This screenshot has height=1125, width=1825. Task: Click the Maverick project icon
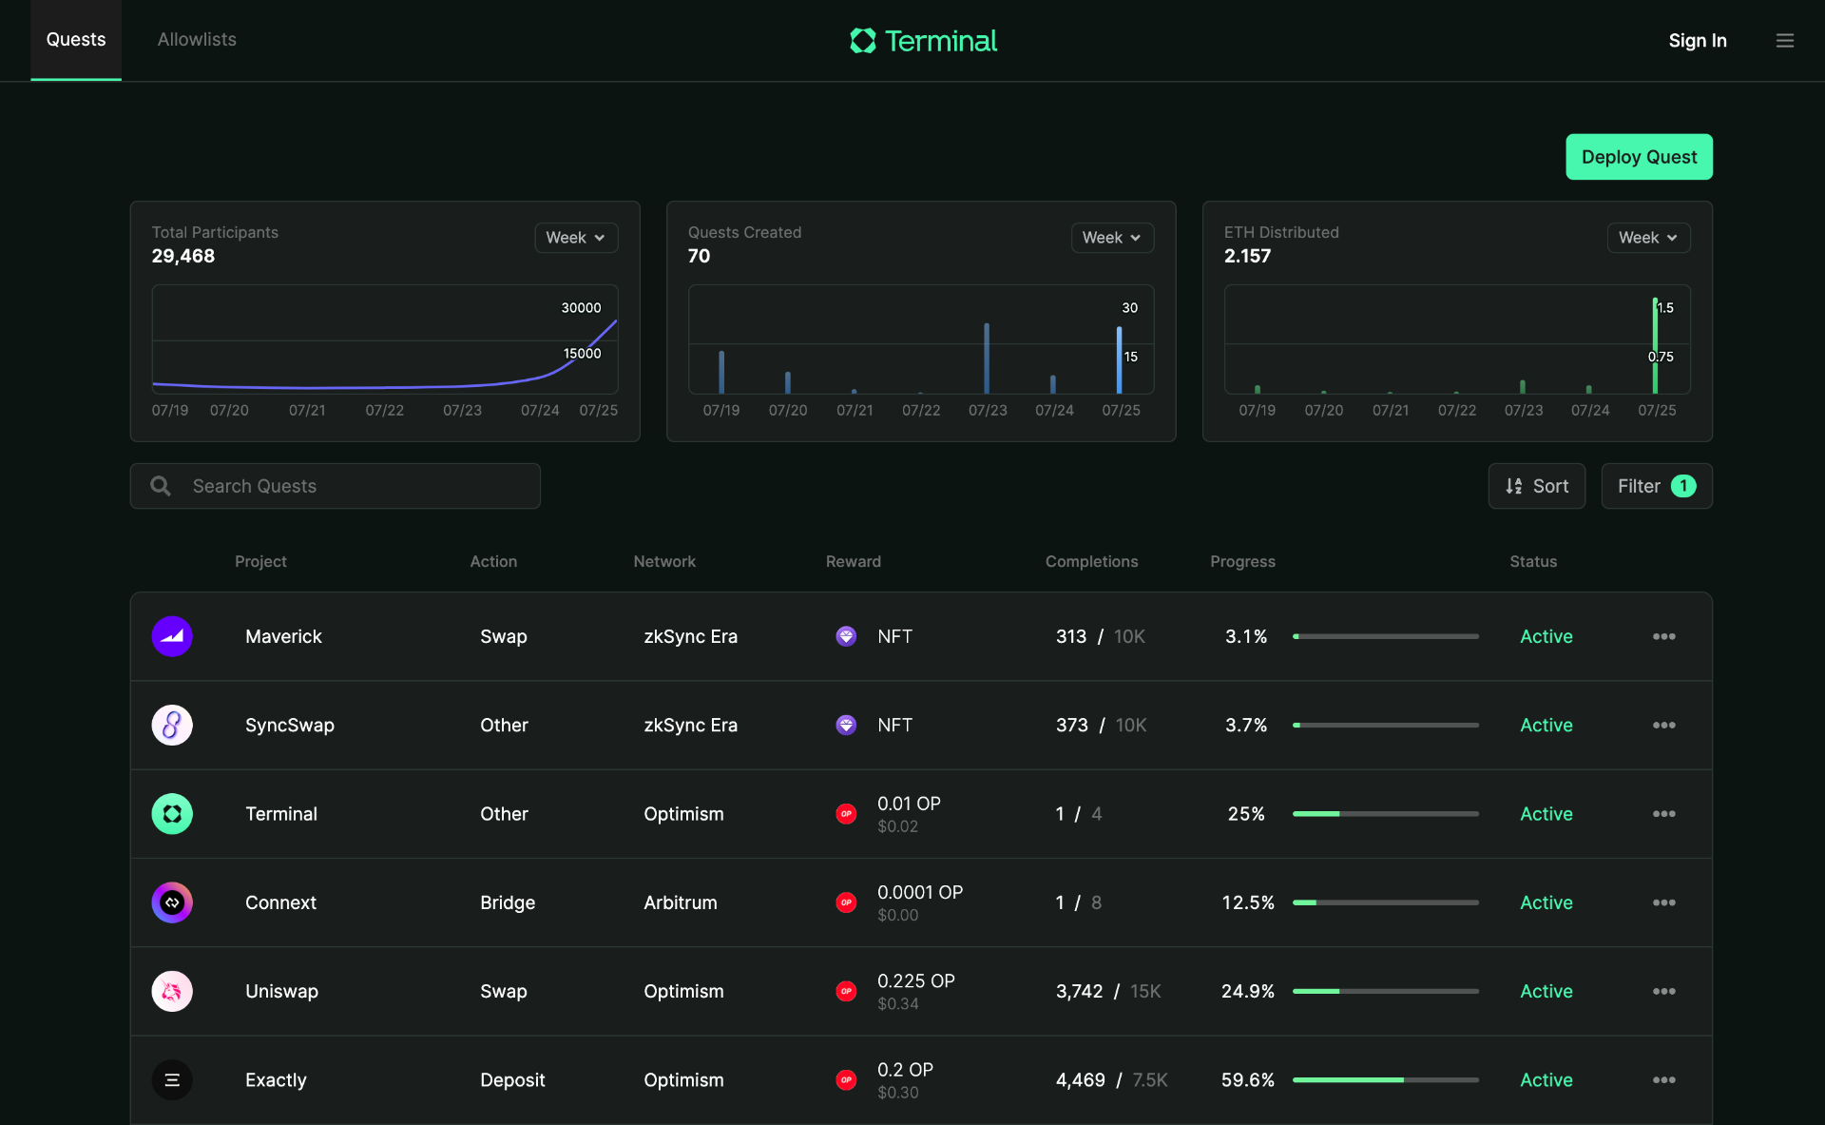(171, 636)
